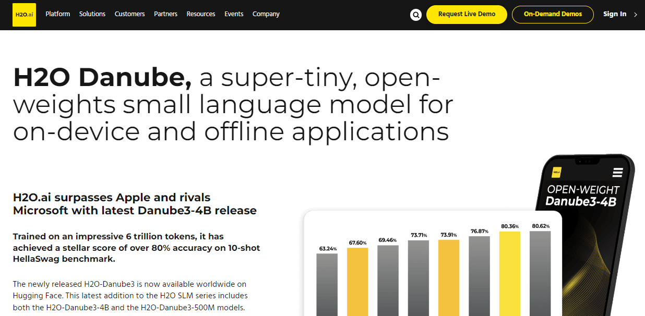Viewport: 645px width, 316px height.
Task: Open the search magnifier icon
Action: click(x=416, y=15)
